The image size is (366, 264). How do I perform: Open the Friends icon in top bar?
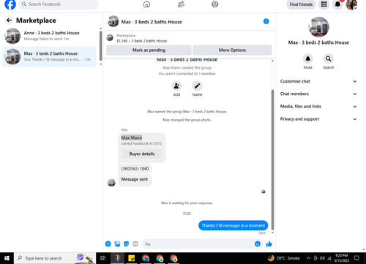point(181,4)
